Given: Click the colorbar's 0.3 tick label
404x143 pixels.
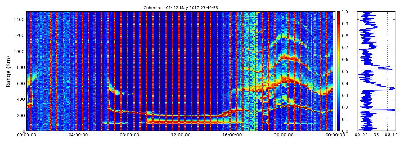Looking at the screenshot, I should pos(345,95).
